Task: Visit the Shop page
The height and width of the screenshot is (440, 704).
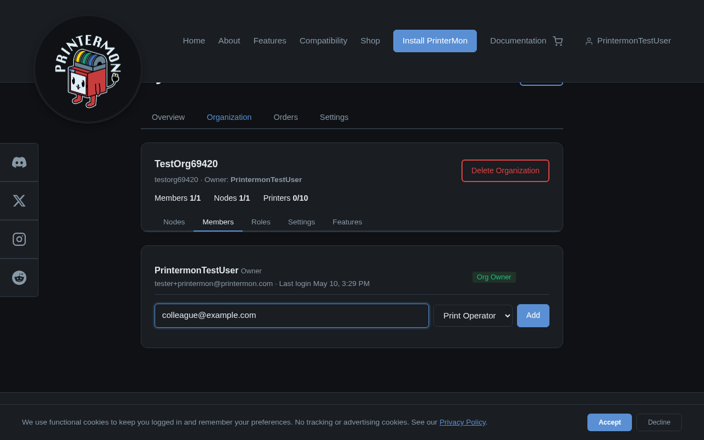Action: 370,41
